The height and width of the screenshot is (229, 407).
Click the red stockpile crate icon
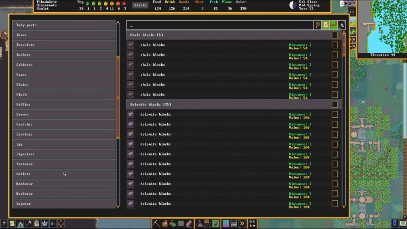pos(207,223)
